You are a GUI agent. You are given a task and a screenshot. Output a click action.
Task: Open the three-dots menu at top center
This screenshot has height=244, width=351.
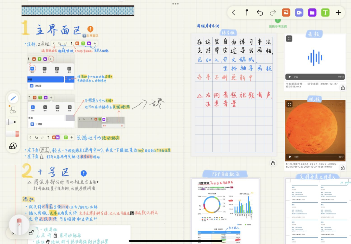coord(175,4)
